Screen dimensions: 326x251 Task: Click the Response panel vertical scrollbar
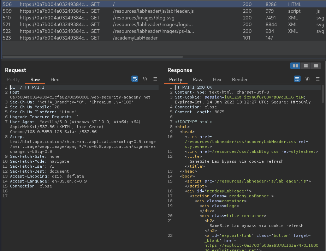323,94
